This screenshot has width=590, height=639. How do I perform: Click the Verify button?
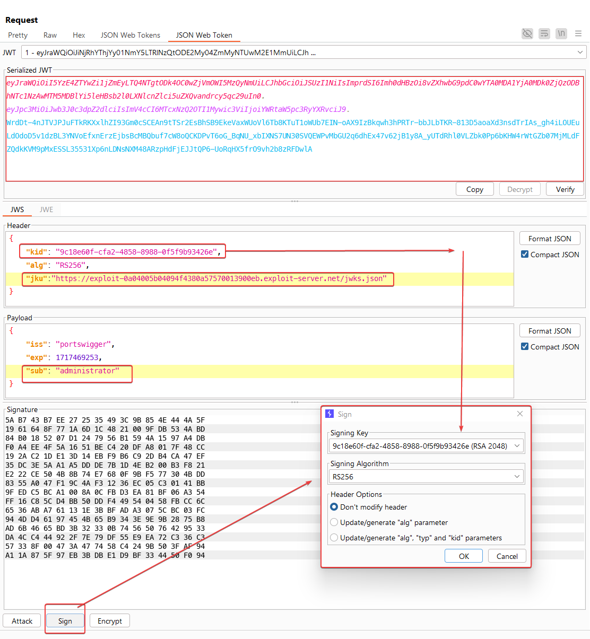pyautogui.click(x=565, y=189)
